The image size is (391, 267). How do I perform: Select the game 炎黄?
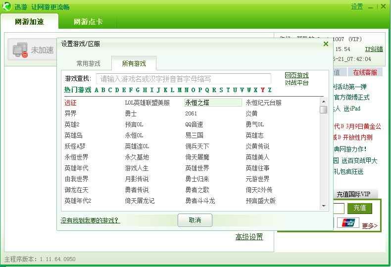click(x=251, y=113)
